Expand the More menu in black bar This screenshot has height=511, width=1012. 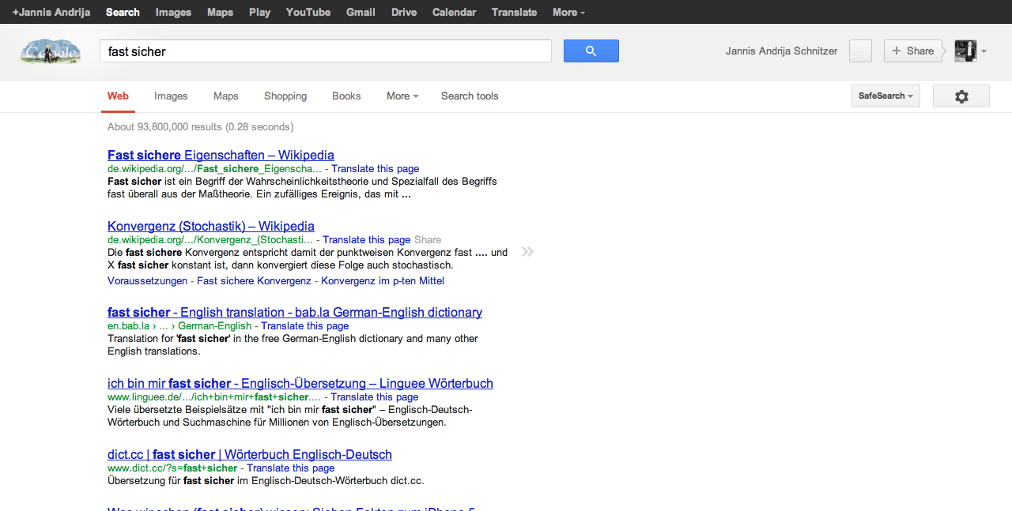tap(568, 12)
